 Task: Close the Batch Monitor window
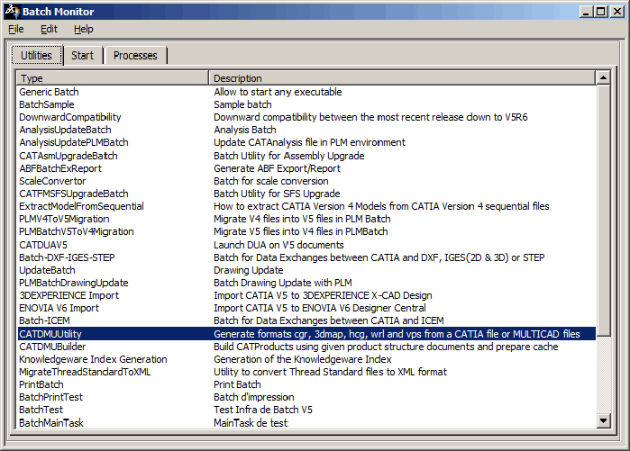(x=616, y=12)
